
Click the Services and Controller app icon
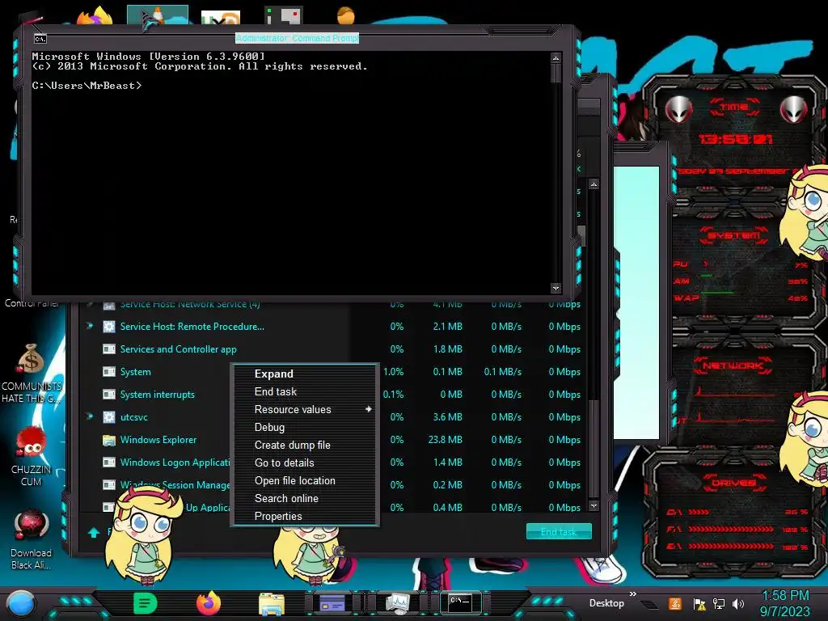(109, 349)
